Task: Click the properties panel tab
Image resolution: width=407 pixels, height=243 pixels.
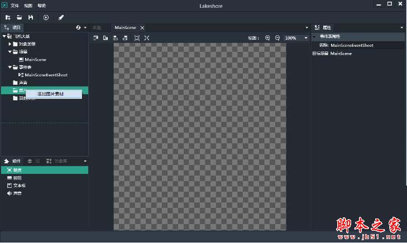Action: [x=323, y=27]
